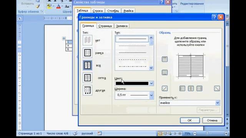Toggle the inside vertical border button
This screenshot has width=246, height=138.
(x=191, y=89)
